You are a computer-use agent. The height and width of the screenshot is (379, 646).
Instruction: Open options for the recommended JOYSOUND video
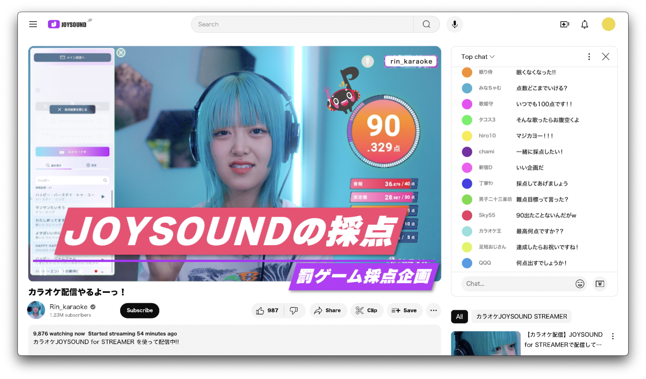(613, 336)
